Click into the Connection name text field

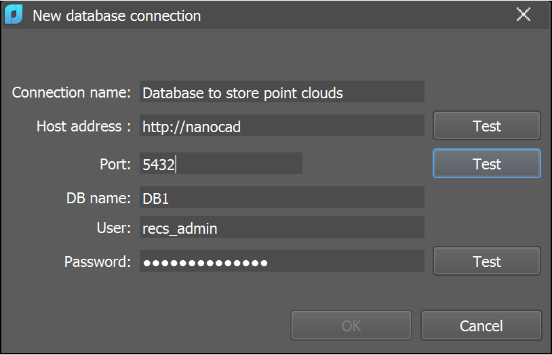tap(281, 93)
